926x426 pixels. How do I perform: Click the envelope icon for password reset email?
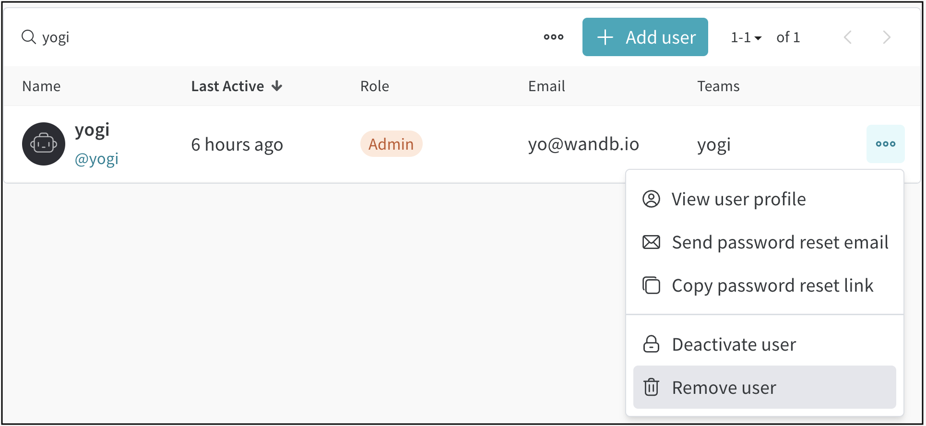point(651,242)
